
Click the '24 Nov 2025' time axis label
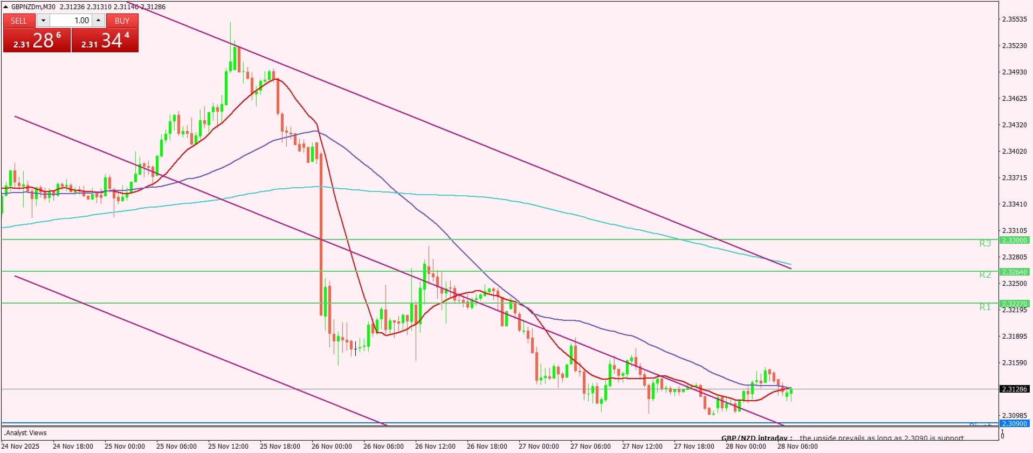click(x=21, y=447)
